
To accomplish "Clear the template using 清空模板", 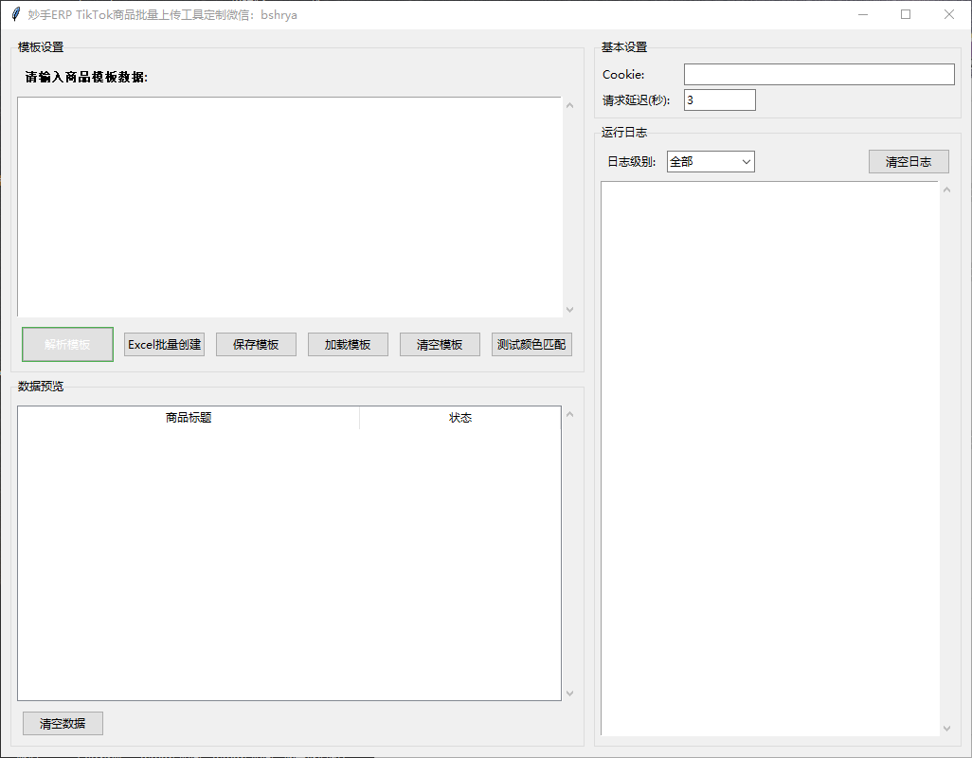I will [440, 345].
